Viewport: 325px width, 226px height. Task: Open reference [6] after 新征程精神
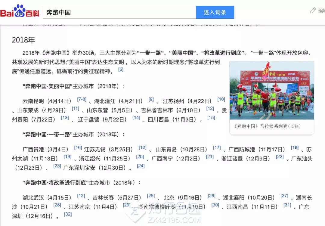[121, 70]
